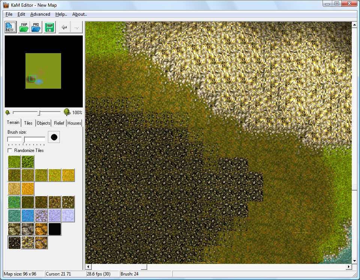Select the olive rocky mountain tile

point(14,229)
